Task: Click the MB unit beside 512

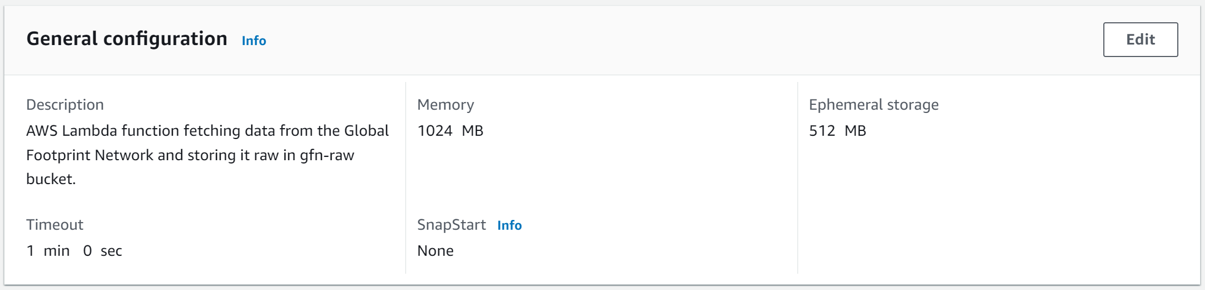Action: 855,131
